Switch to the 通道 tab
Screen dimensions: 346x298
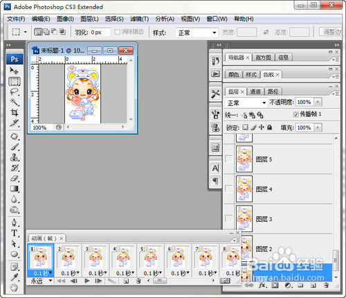[x=255, y=91]
